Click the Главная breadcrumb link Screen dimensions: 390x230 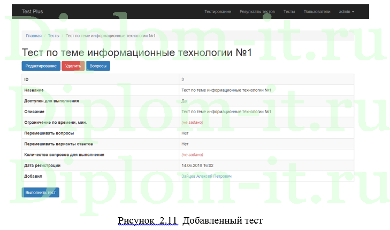point(34,36)
